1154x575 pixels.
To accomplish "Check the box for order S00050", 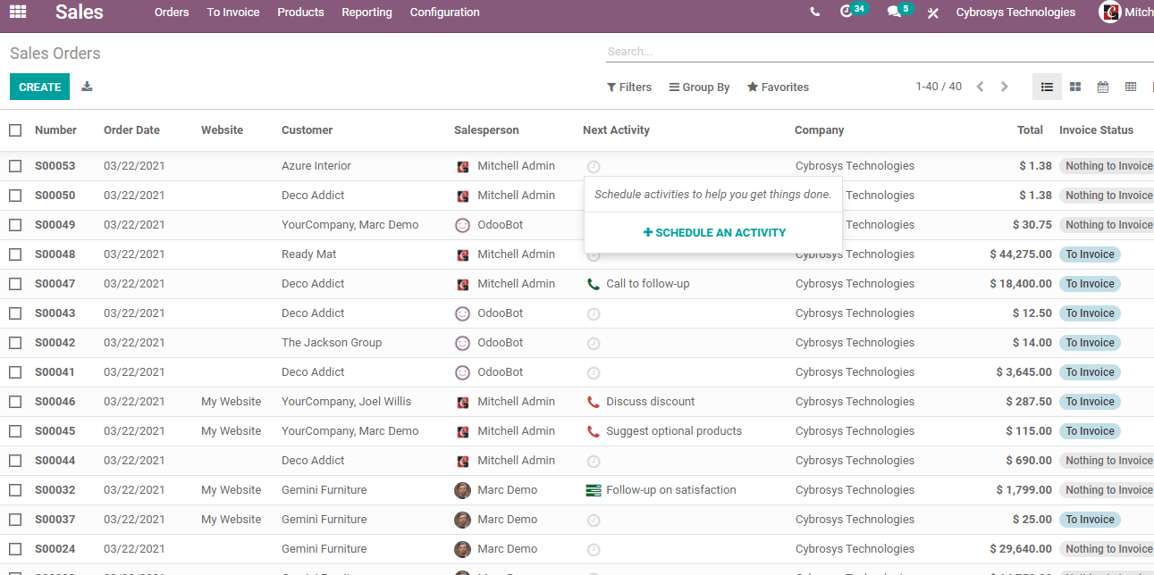I will coord(15,196).
